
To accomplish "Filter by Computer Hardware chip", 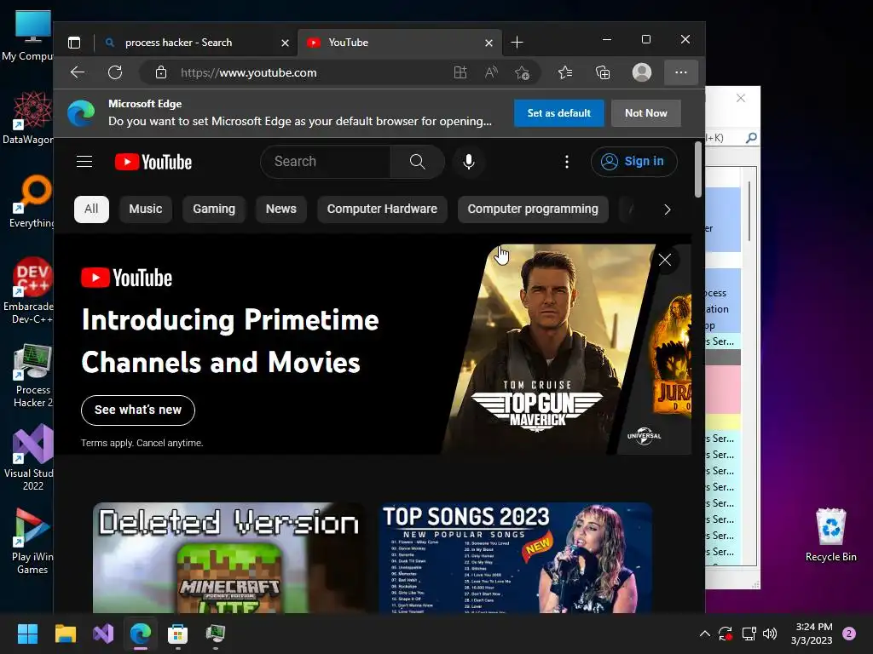I will 382,209.
